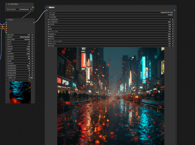Screen dimensions: 195x145
Task: Collapse the 图像保存 node via its title dot
Action: point(47,8)
